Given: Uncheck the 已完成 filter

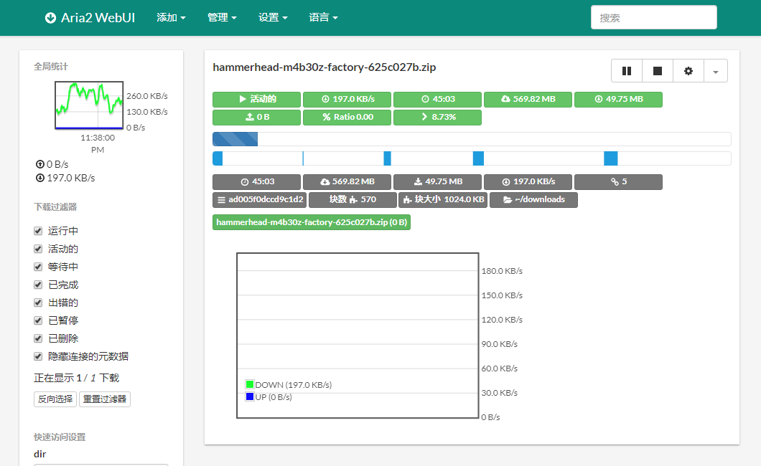Looking at the screenshot, I should pyautogui.click(x=37, y=284).
